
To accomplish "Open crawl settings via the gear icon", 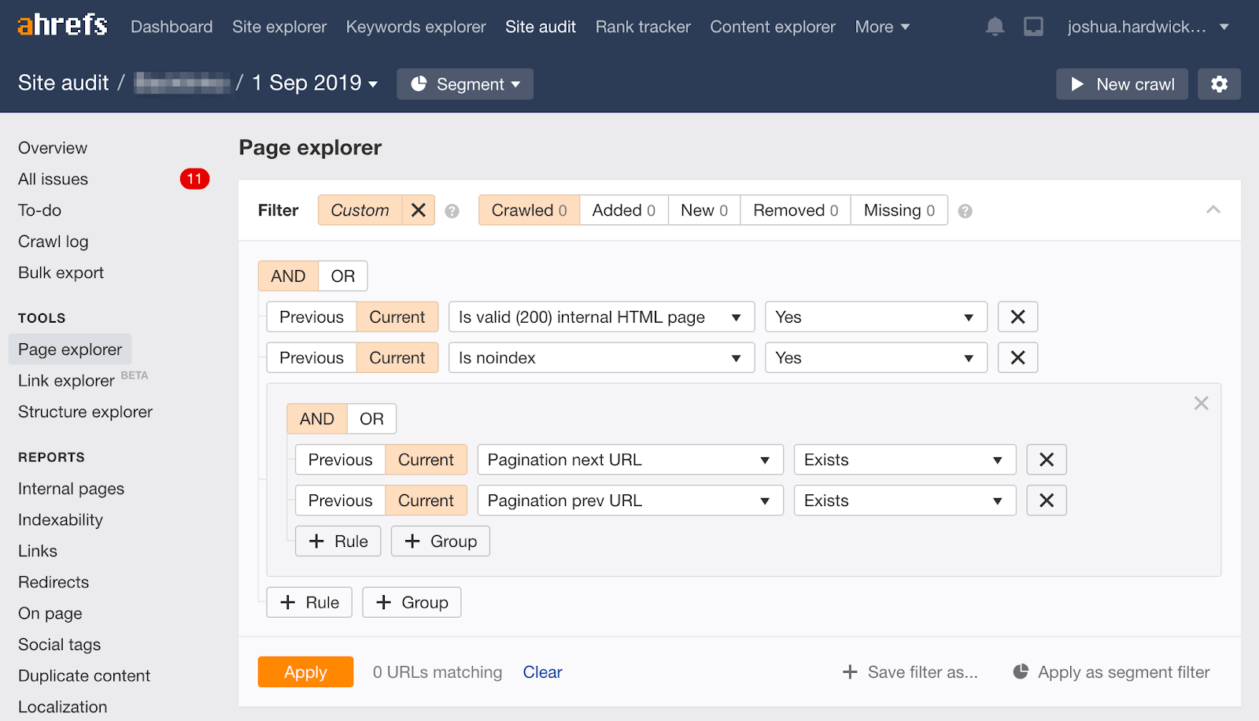I will click(1219, 83).
